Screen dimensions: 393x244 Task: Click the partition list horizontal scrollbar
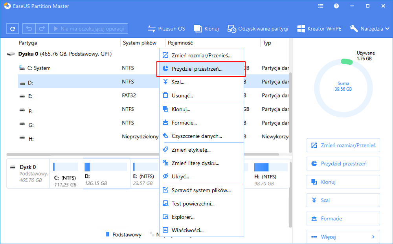(x=143, y=154)
